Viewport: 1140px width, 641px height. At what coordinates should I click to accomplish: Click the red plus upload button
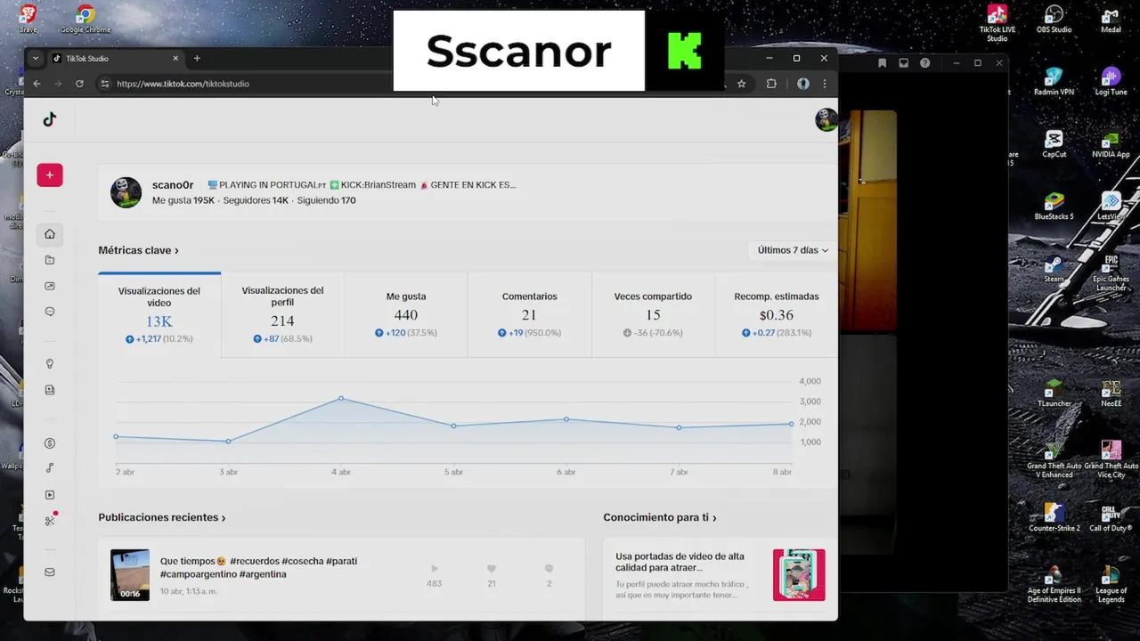coord(50,174)
